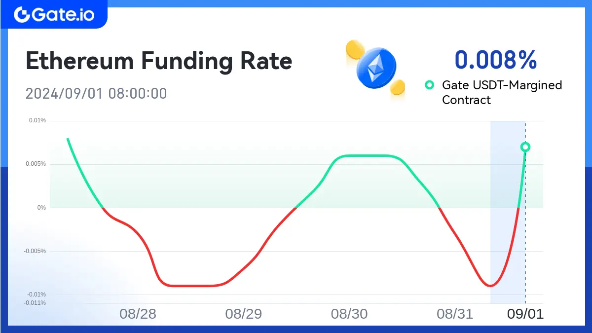Viewport: 592px width, 333px height.
Task: Select the 08/29 date label
Action: tap(244, 314)
